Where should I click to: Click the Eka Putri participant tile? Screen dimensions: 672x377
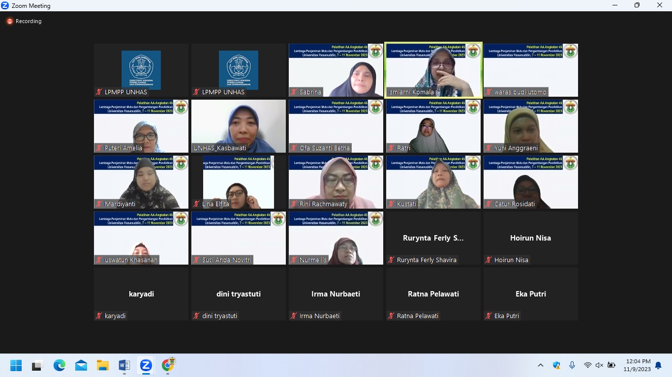pyautogui.click(x=530, y=294)
